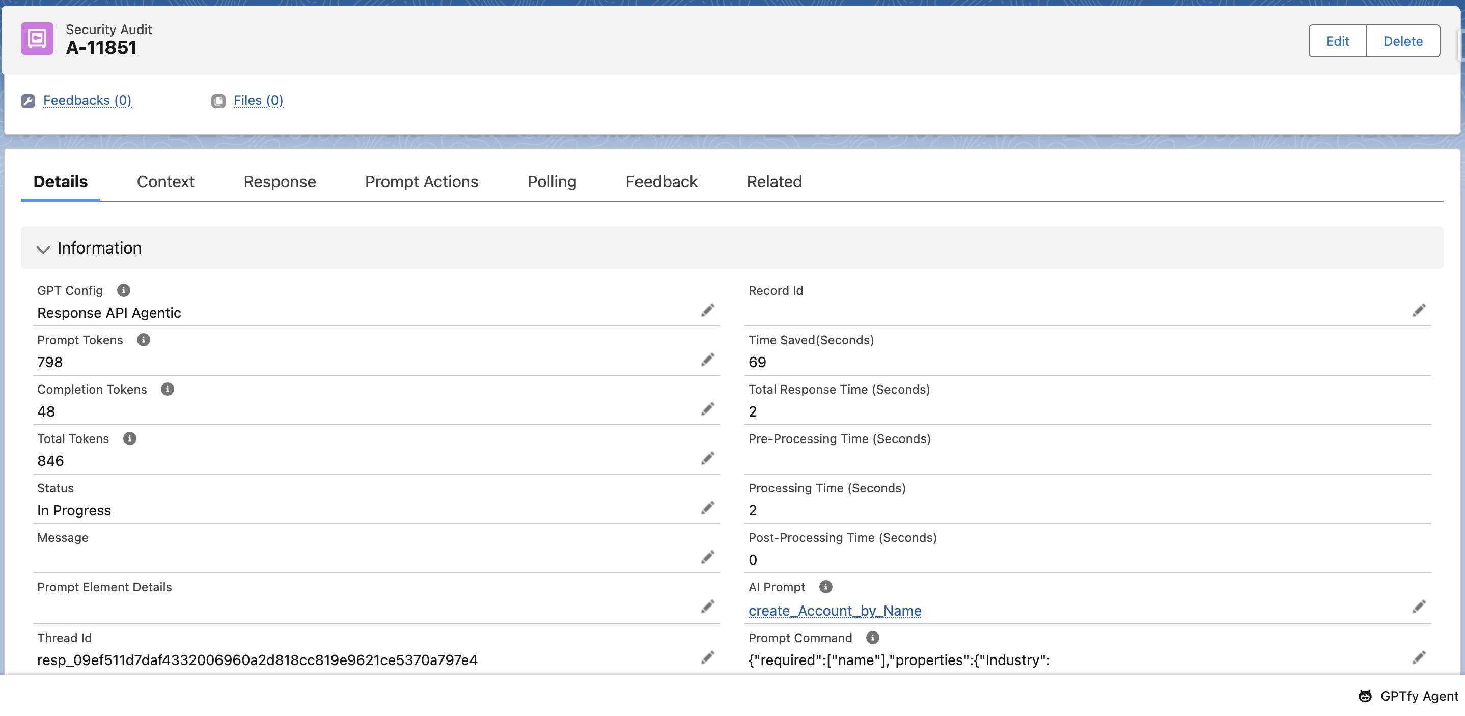Click the info icon beside Prompt Command
Screen dimensions: 1465x716
[872, 638]
